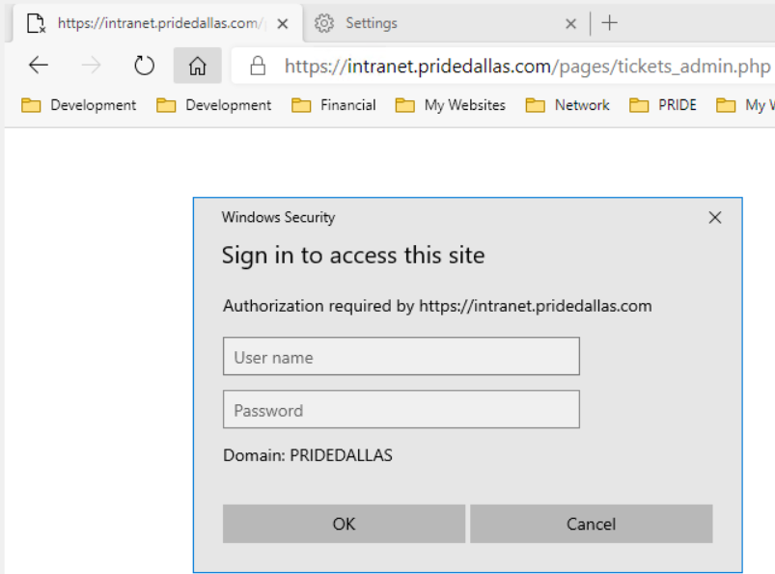The image size is (775, 574).
Task: Click the browser Back navigation arrow
Action: coord(38,65)
